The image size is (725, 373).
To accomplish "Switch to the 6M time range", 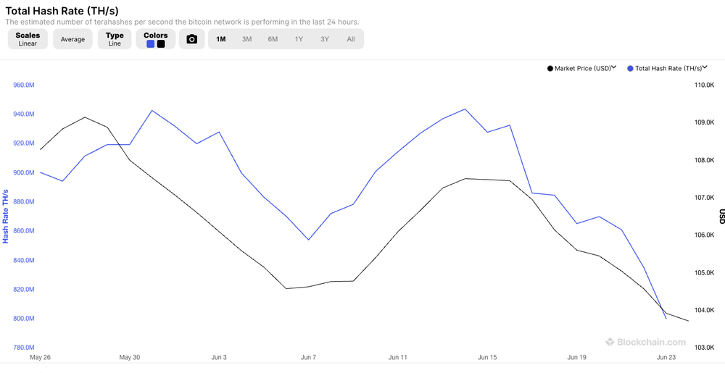I will click(x=273, y=39).
